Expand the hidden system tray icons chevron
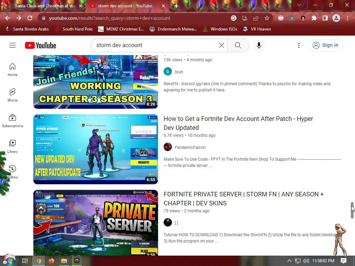Viewport: 355px width, 266px height. 289,261
